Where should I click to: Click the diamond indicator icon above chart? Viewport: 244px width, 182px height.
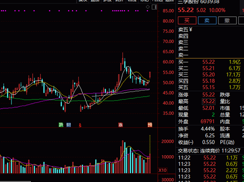(148, 7)
